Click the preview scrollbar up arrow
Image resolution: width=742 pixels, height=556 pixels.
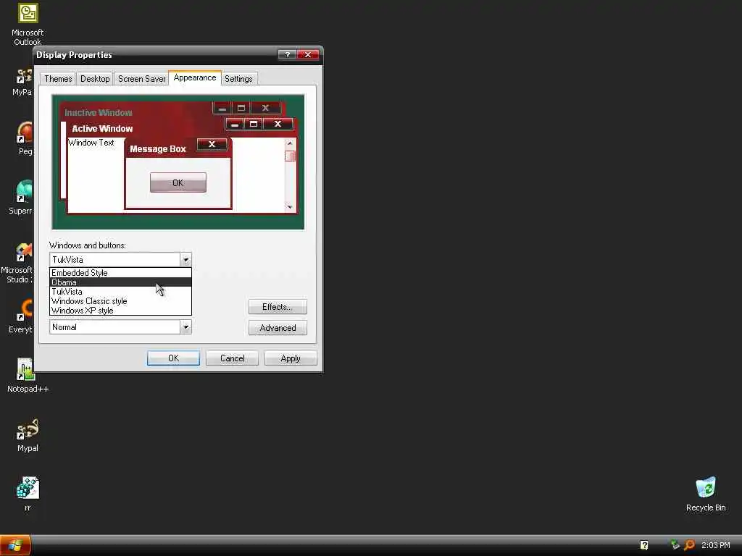290,143
